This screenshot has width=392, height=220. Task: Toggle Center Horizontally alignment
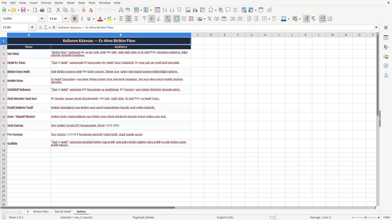point(128,19)
